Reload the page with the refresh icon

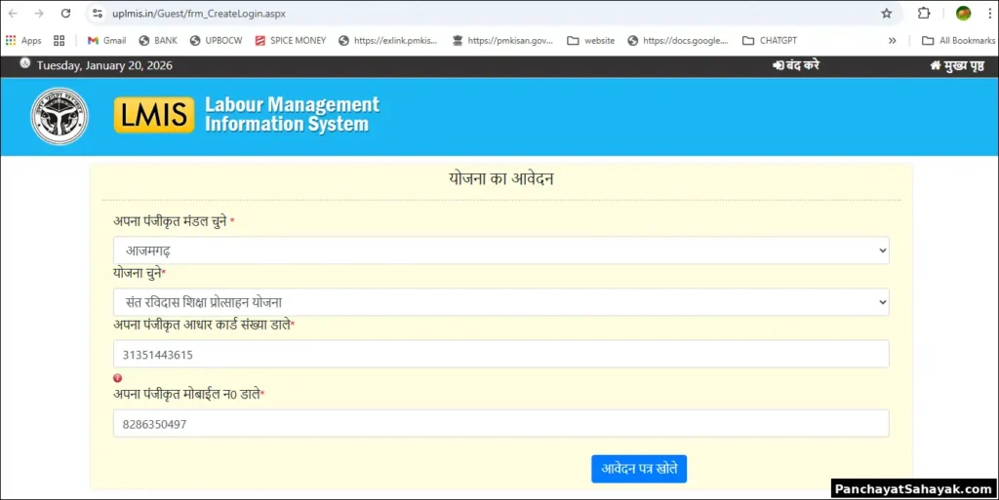pyautogui.click(x=65, y=14)
